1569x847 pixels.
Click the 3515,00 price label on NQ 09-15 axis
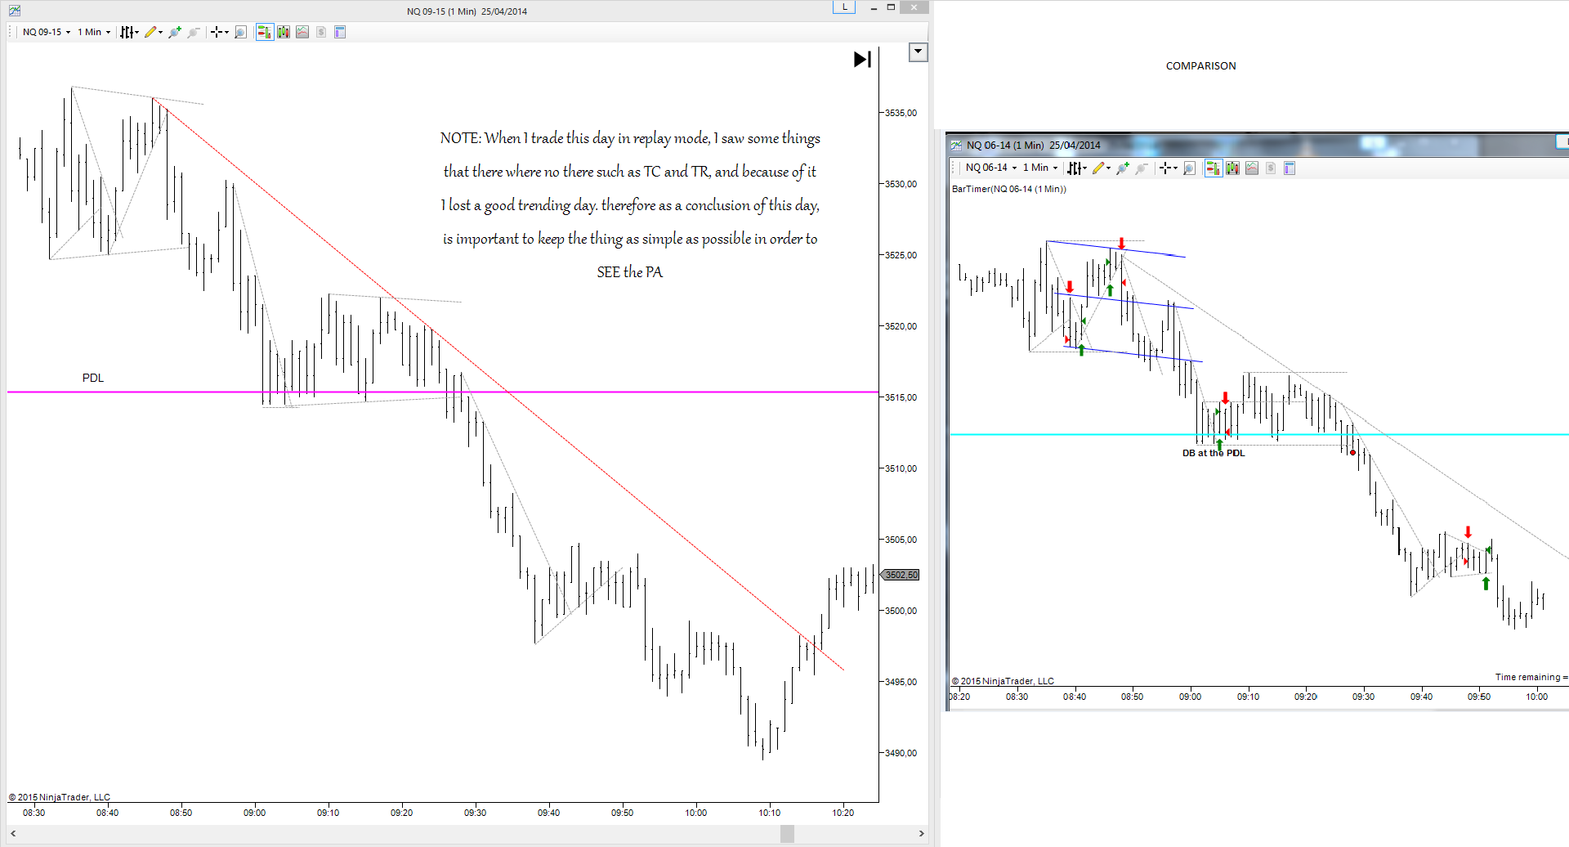[901, 397]
